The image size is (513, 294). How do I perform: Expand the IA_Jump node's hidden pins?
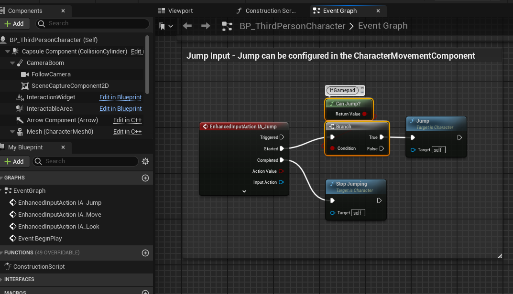click(x=244, y=191)
